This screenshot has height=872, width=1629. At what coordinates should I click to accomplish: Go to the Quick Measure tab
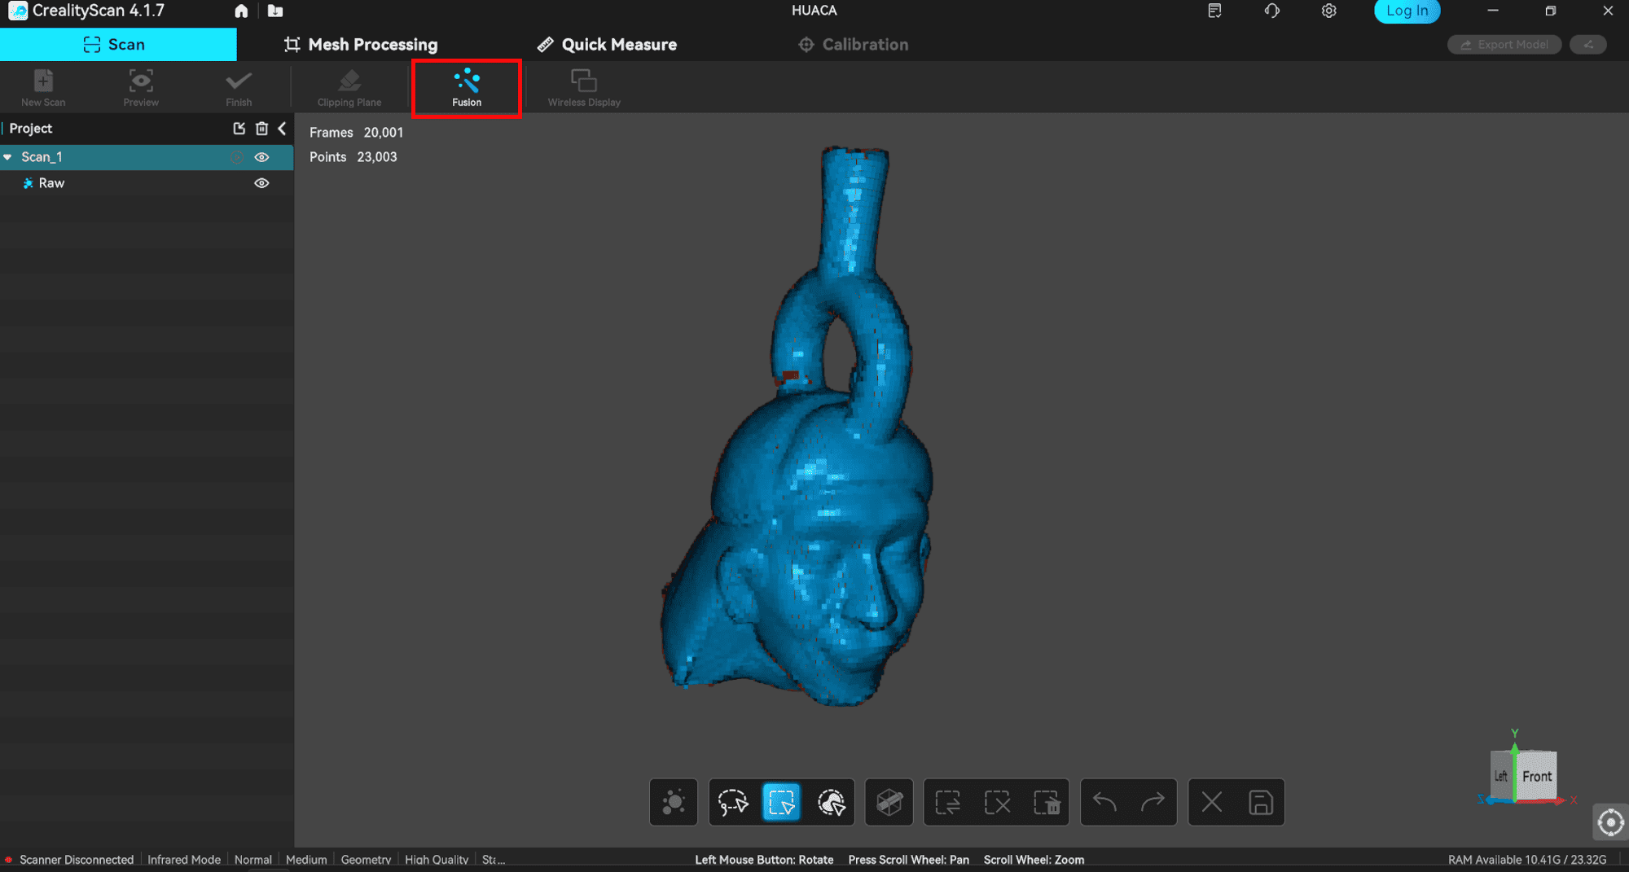pyautogui.click(x=607, y=45)
